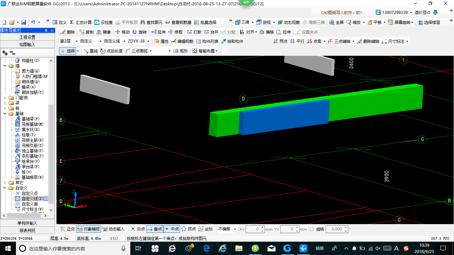The image size is (454, 255).
Task: Open 属性 properties panel
Action: point(162,42)
